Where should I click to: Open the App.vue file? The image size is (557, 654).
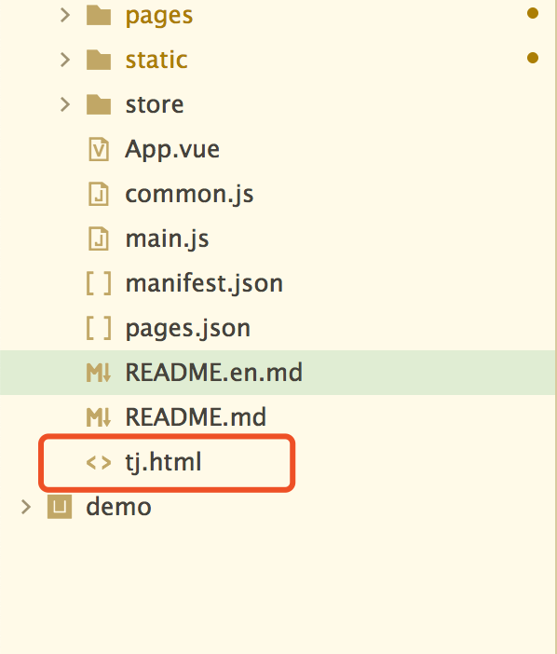[172, 149]
